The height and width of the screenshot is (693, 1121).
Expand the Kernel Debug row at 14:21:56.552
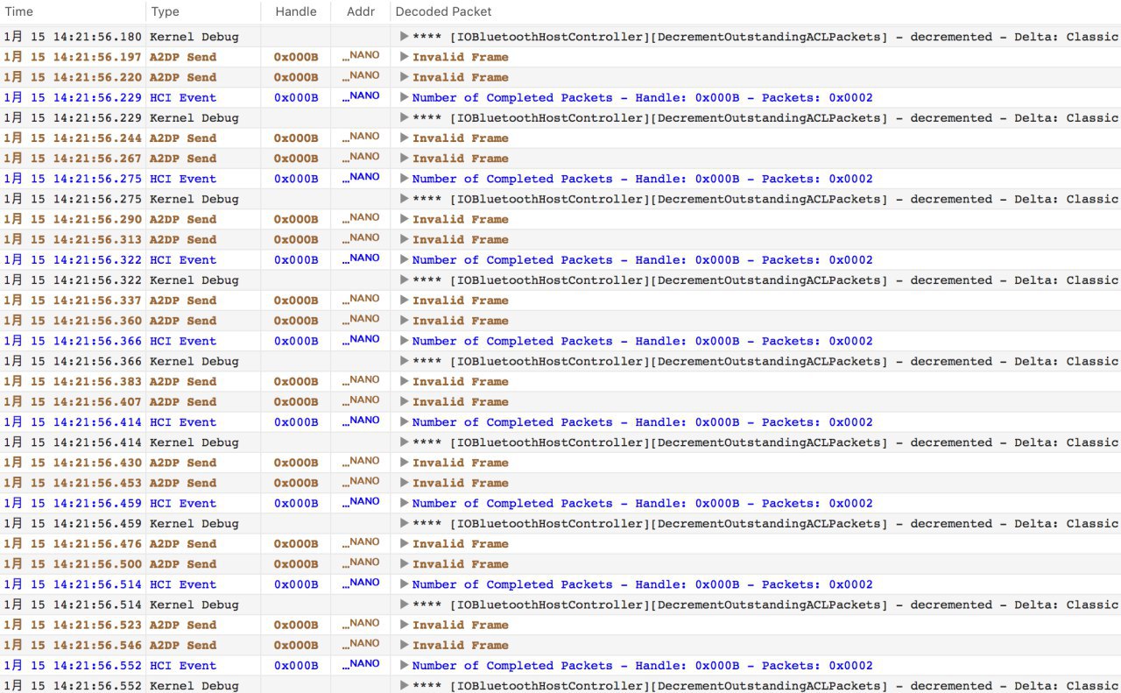(404, 685)
